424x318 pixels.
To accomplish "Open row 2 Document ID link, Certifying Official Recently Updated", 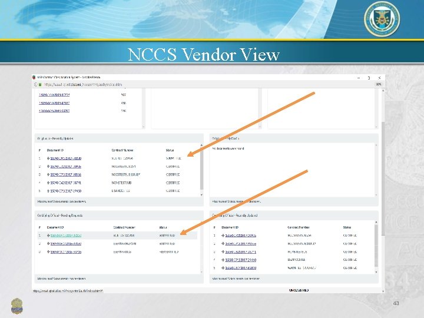I will coord(241,244).
